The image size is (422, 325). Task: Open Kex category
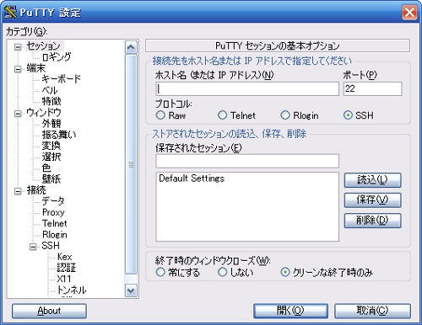[64, 257]
